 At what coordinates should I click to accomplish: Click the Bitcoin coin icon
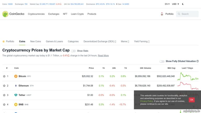[x=16, y=76]
